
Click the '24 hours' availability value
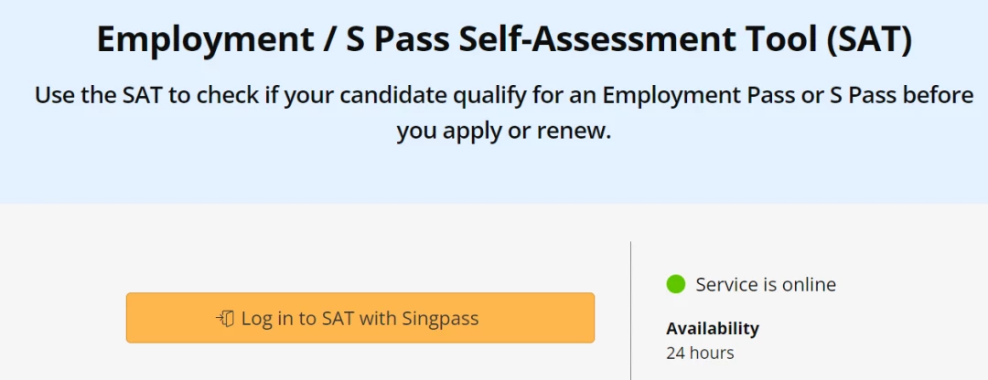click(x=700, y=353)
